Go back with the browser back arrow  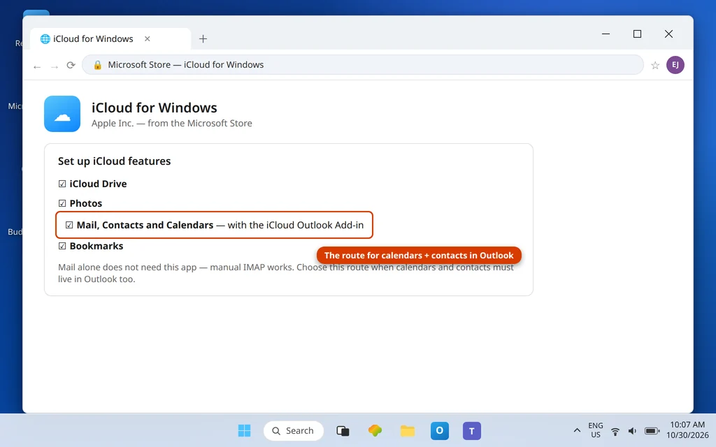pos(37,66)
